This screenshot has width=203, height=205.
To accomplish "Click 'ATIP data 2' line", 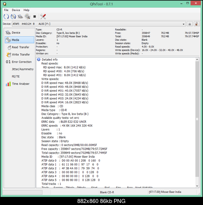I will coord(70,168).
